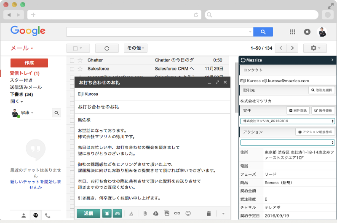This screenshot has height=223, width=337.
Task: Tick the checkbox for the Chatter email
Action: click(72, 60)
